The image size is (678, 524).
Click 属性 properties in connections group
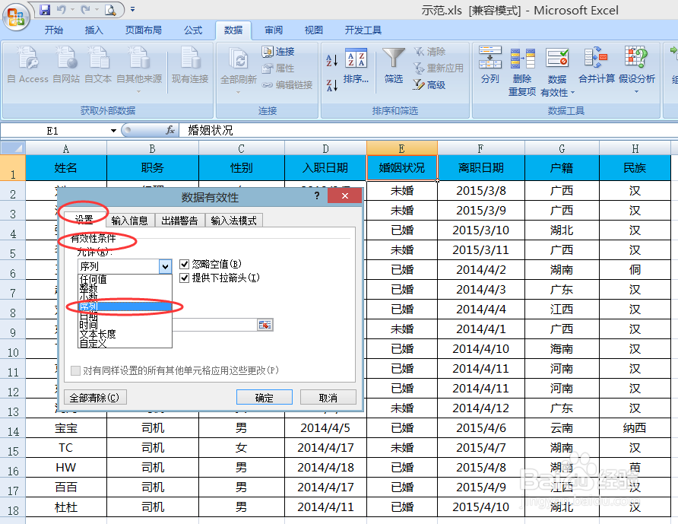pyautogui.click(x=278, y=68)
